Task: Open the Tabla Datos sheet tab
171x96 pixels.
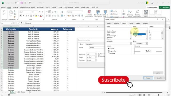Action: 21,92
